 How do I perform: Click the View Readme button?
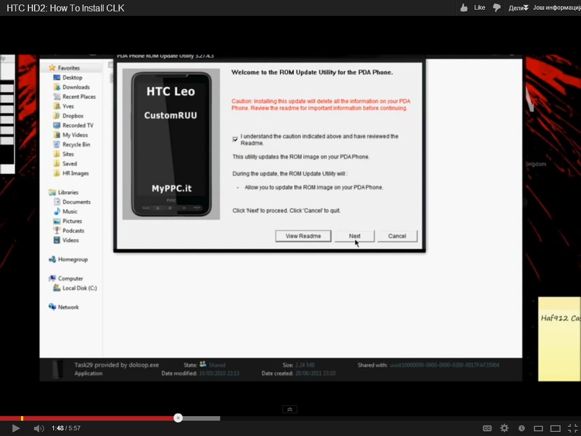[303, 236]
